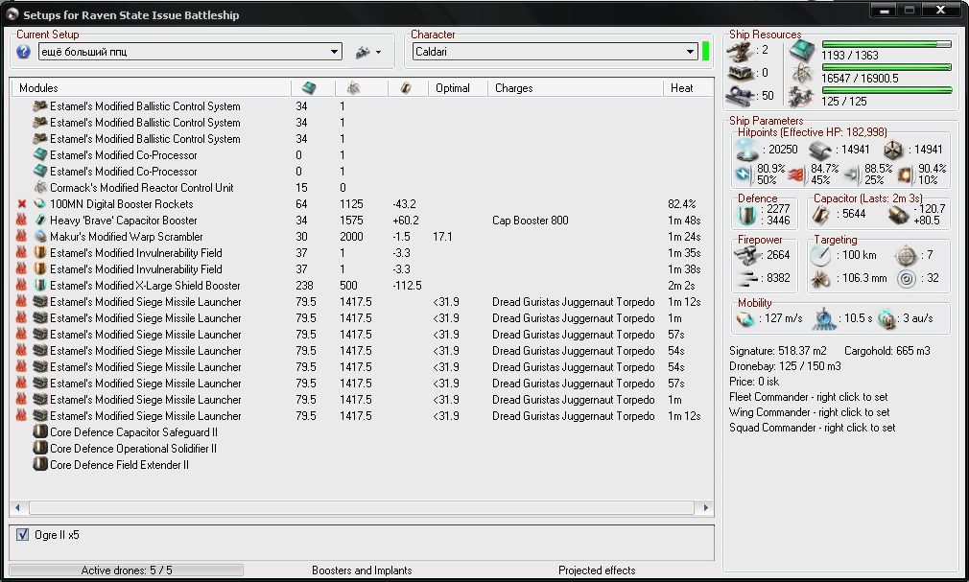Image resolution: width=969 pixels, height=582 pixels.
Task: Open the Character dropdown showing Caldari
Action: [690, 52]
